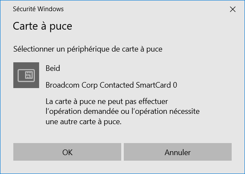Select the chip graphic inside the card icon
The image size is (245, 174).
[29, 75]
